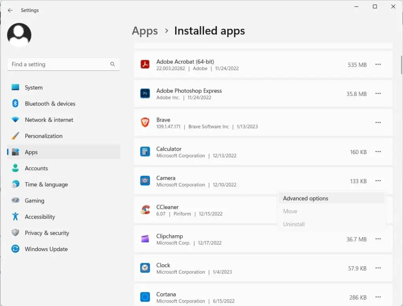This screenshot has width=403, height=306.
Task: Open Windows Update in the sidebar
Action: (46, 249)
